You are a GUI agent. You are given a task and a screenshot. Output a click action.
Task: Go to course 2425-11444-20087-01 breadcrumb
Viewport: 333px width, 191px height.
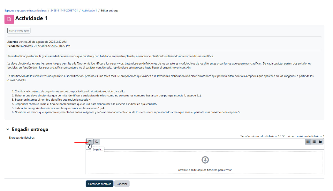(x=64, y=11)
